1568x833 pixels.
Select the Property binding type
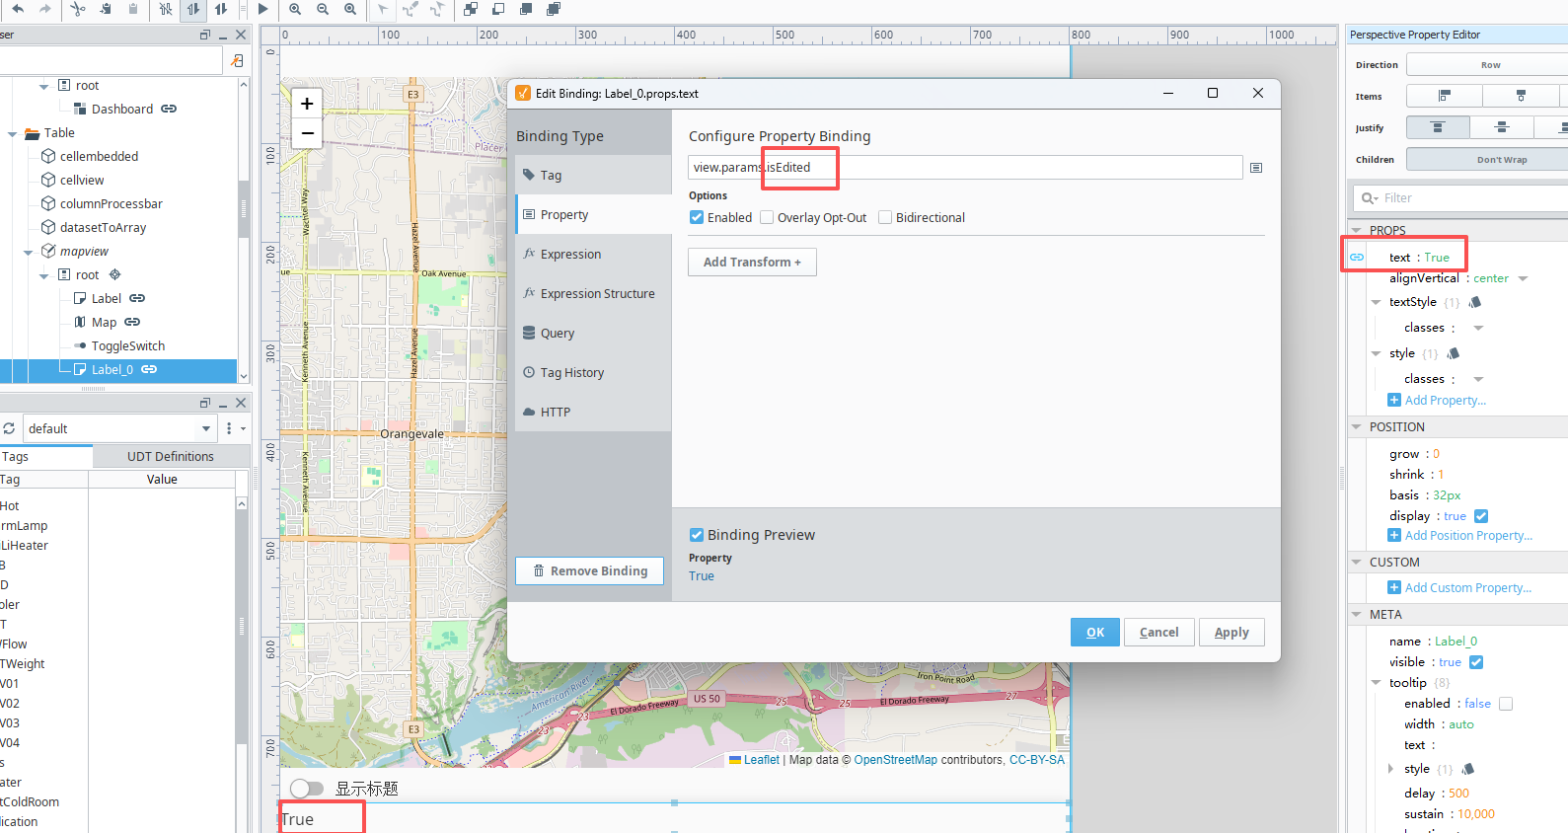pyautogui.click(x=593, y=214)
